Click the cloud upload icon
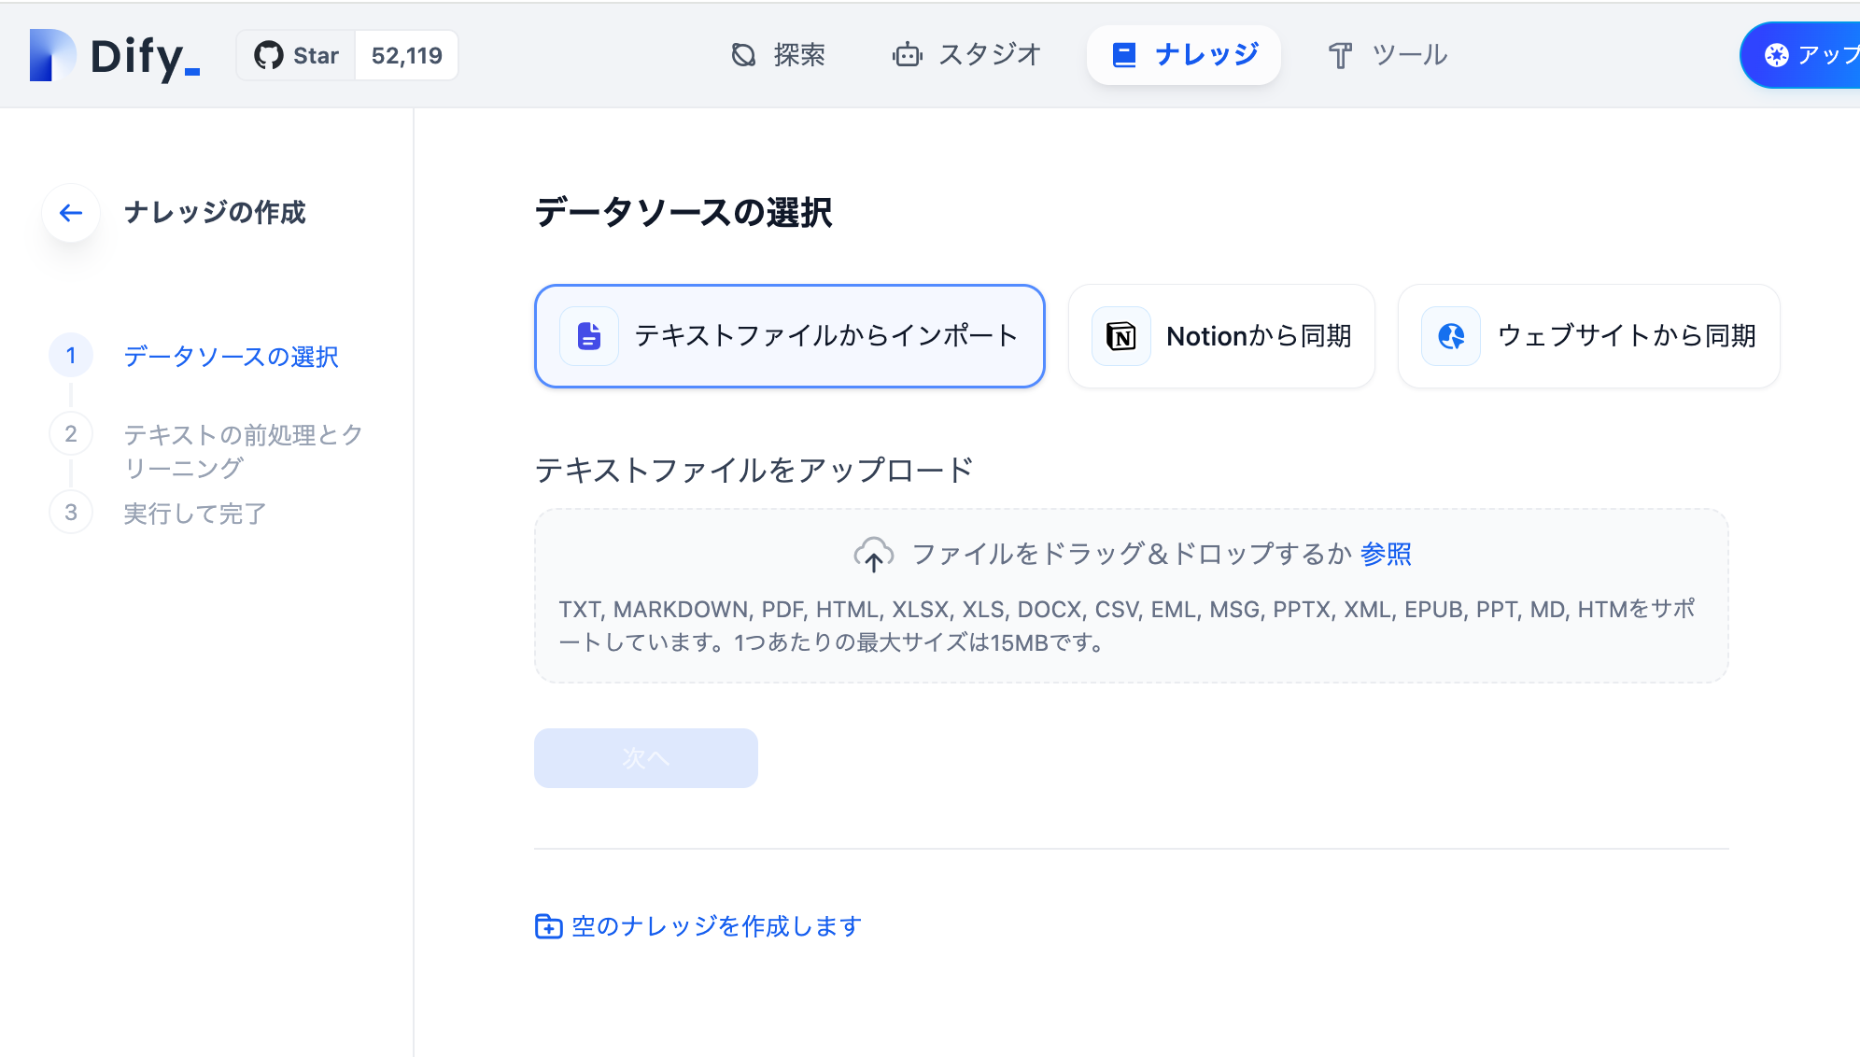The image size is (1860, 1057). pos(874,554)
